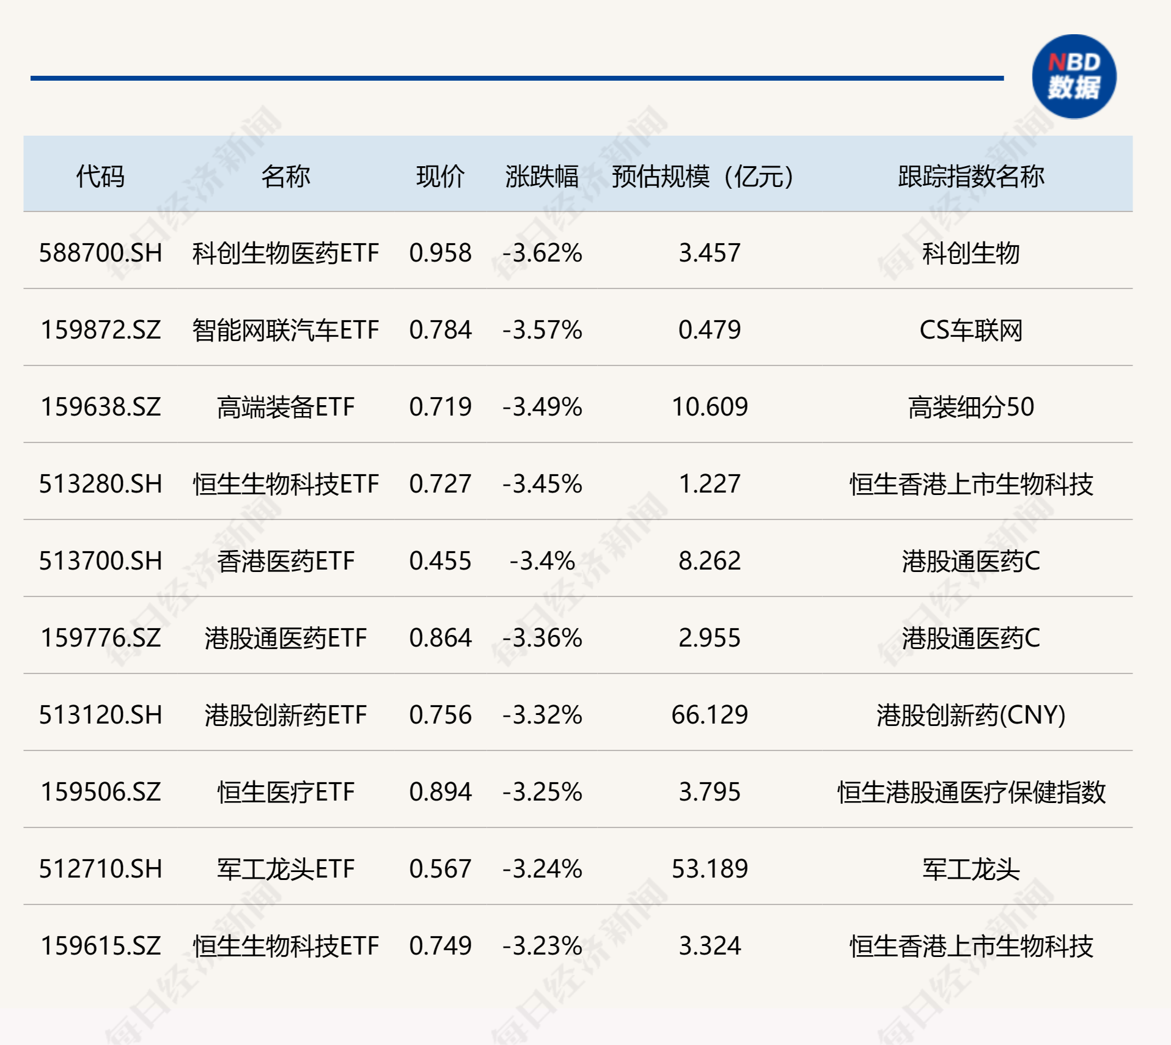
Task: Click code 512710.SH
Action: point(100,869)
